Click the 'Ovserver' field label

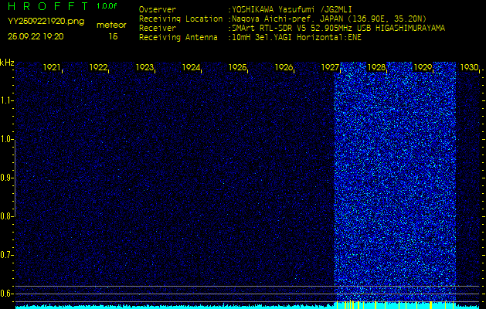click(158, 10)
